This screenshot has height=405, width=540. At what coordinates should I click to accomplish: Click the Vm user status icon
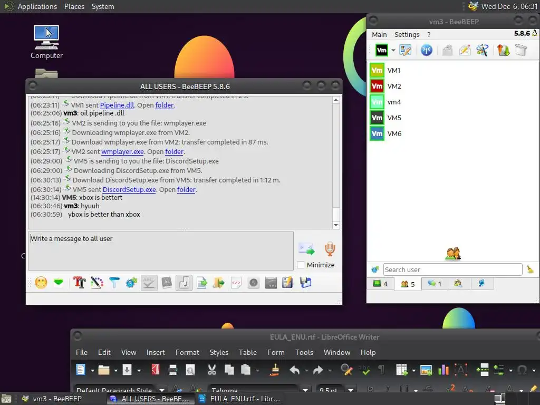click(x=382, y=50)
